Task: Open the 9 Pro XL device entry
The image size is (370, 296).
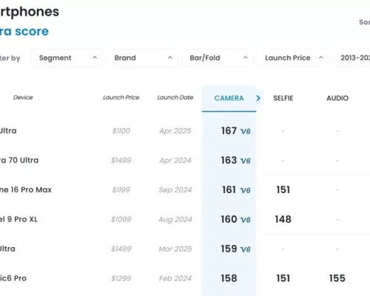Action: (18, 219)
